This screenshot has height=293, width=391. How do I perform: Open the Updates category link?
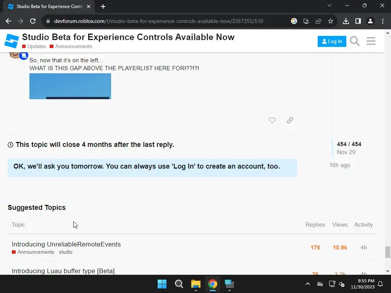(x=34, y=46)
